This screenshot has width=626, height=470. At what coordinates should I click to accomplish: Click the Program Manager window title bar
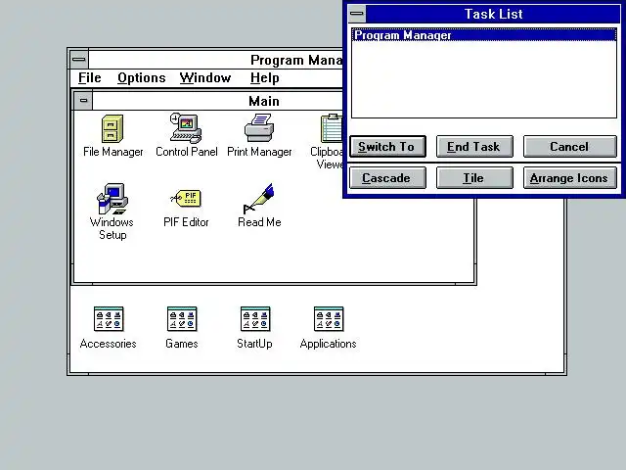[215, 60]
